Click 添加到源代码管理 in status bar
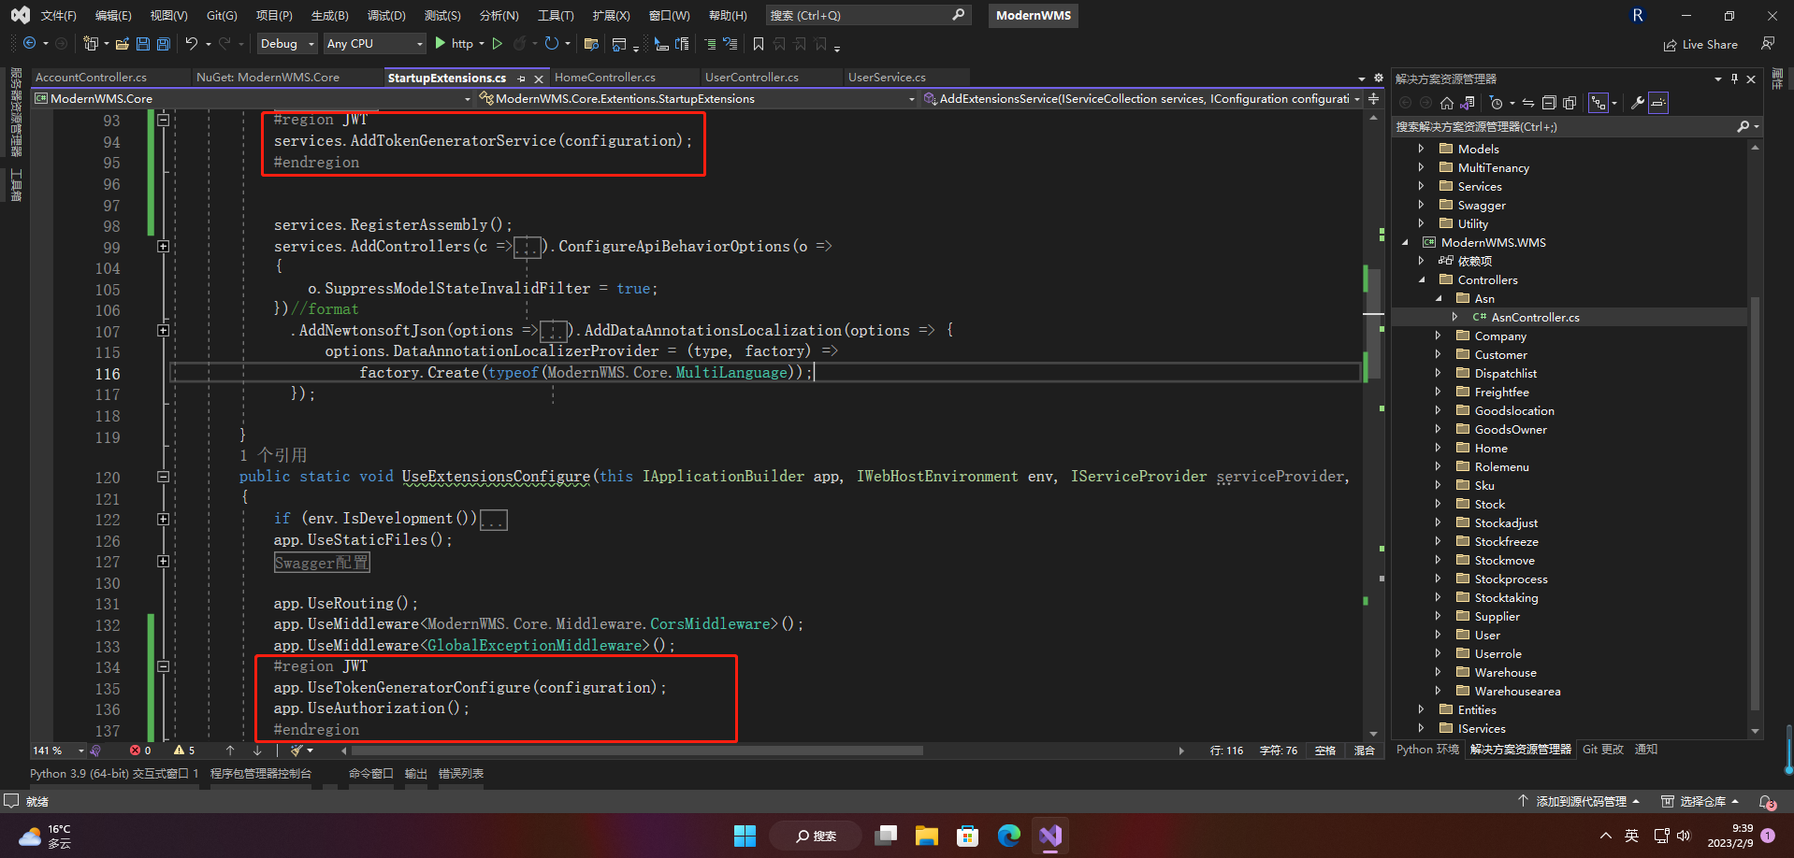The image size is (1794, 858). click(1579, 802)
